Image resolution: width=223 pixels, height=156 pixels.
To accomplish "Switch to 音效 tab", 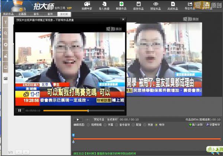I will (50, 14).
